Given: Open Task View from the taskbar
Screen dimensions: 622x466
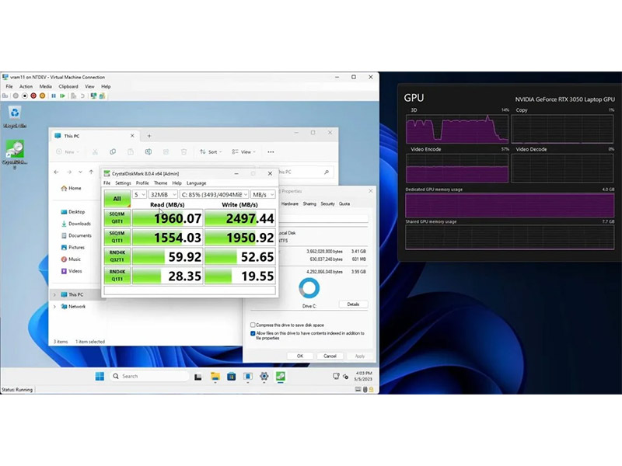Looking at the screenshot, I should 198,377.
